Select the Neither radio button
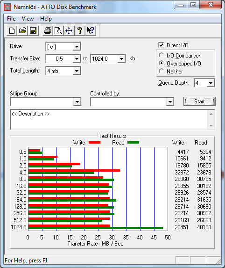Image resolution: width=225 pixels, height=268 pixels. 161,71
